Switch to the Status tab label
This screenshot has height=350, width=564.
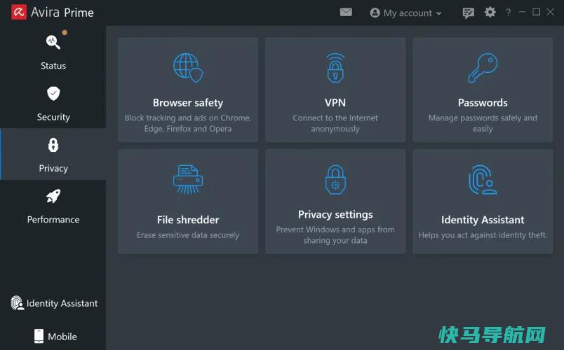[x=53, y=66]
